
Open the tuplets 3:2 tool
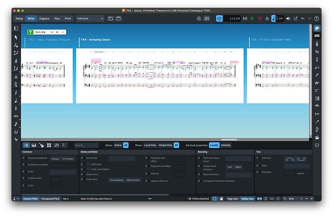pyautogui.click(x=16, y=116)
